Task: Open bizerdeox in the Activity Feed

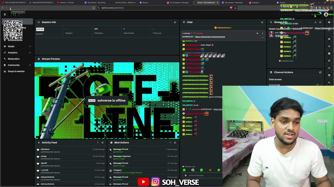Action: (x=45, y=149)
